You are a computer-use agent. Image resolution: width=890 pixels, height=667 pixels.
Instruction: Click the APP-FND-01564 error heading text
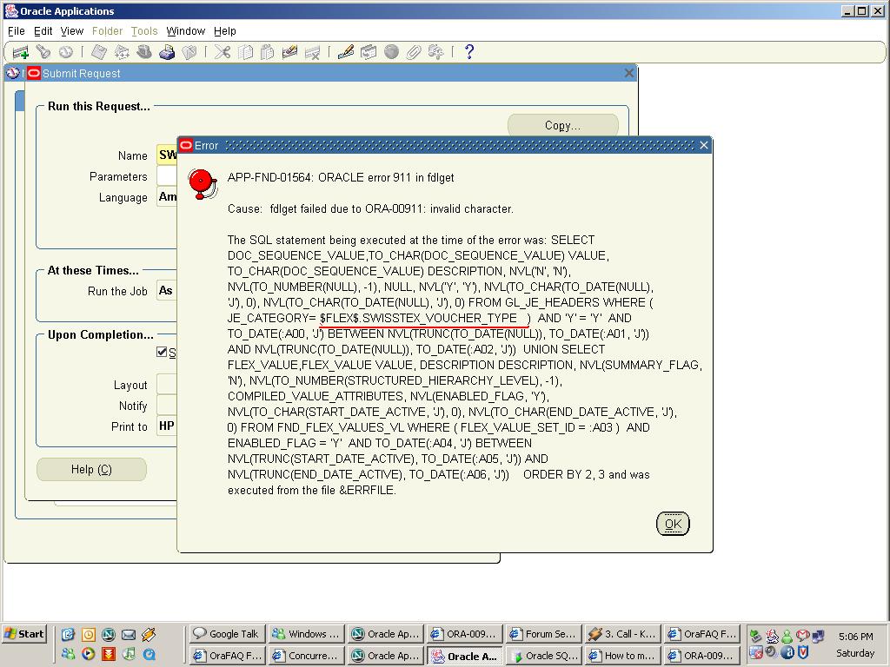point(341,177)
